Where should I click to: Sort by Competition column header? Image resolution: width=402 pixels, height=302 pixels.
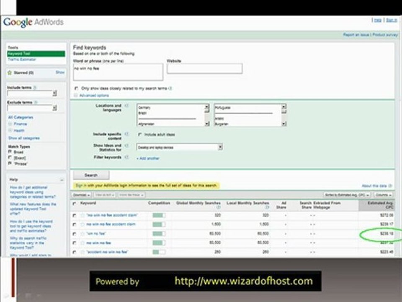click(x=159, y=203)
